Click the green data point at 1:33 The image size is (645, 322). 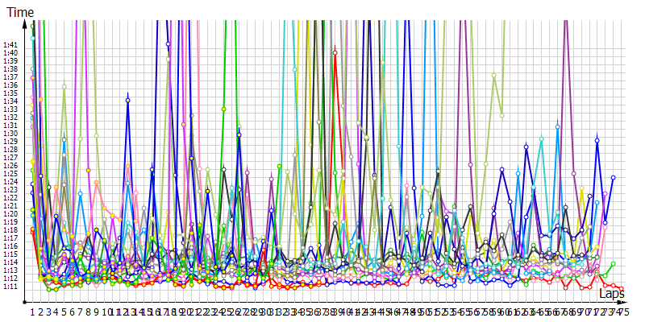[223, 109]
